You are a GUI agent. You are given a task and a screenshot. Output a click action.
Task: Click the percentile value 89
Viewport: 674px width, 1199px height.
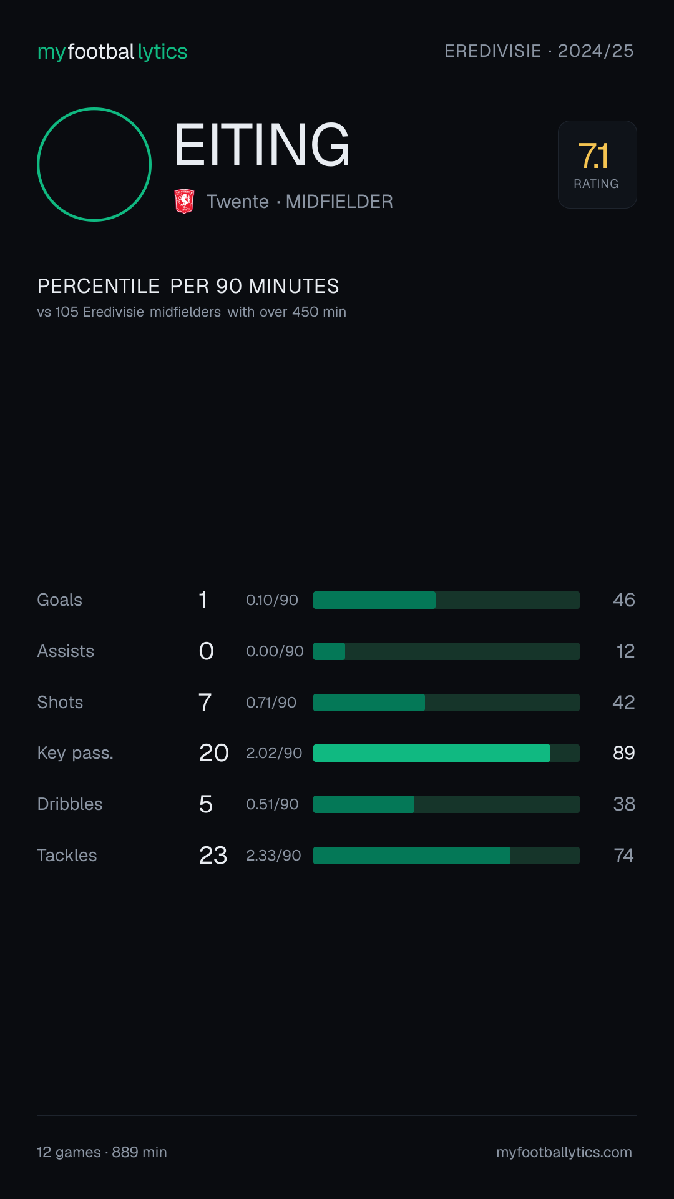click(x=624, y=753)
